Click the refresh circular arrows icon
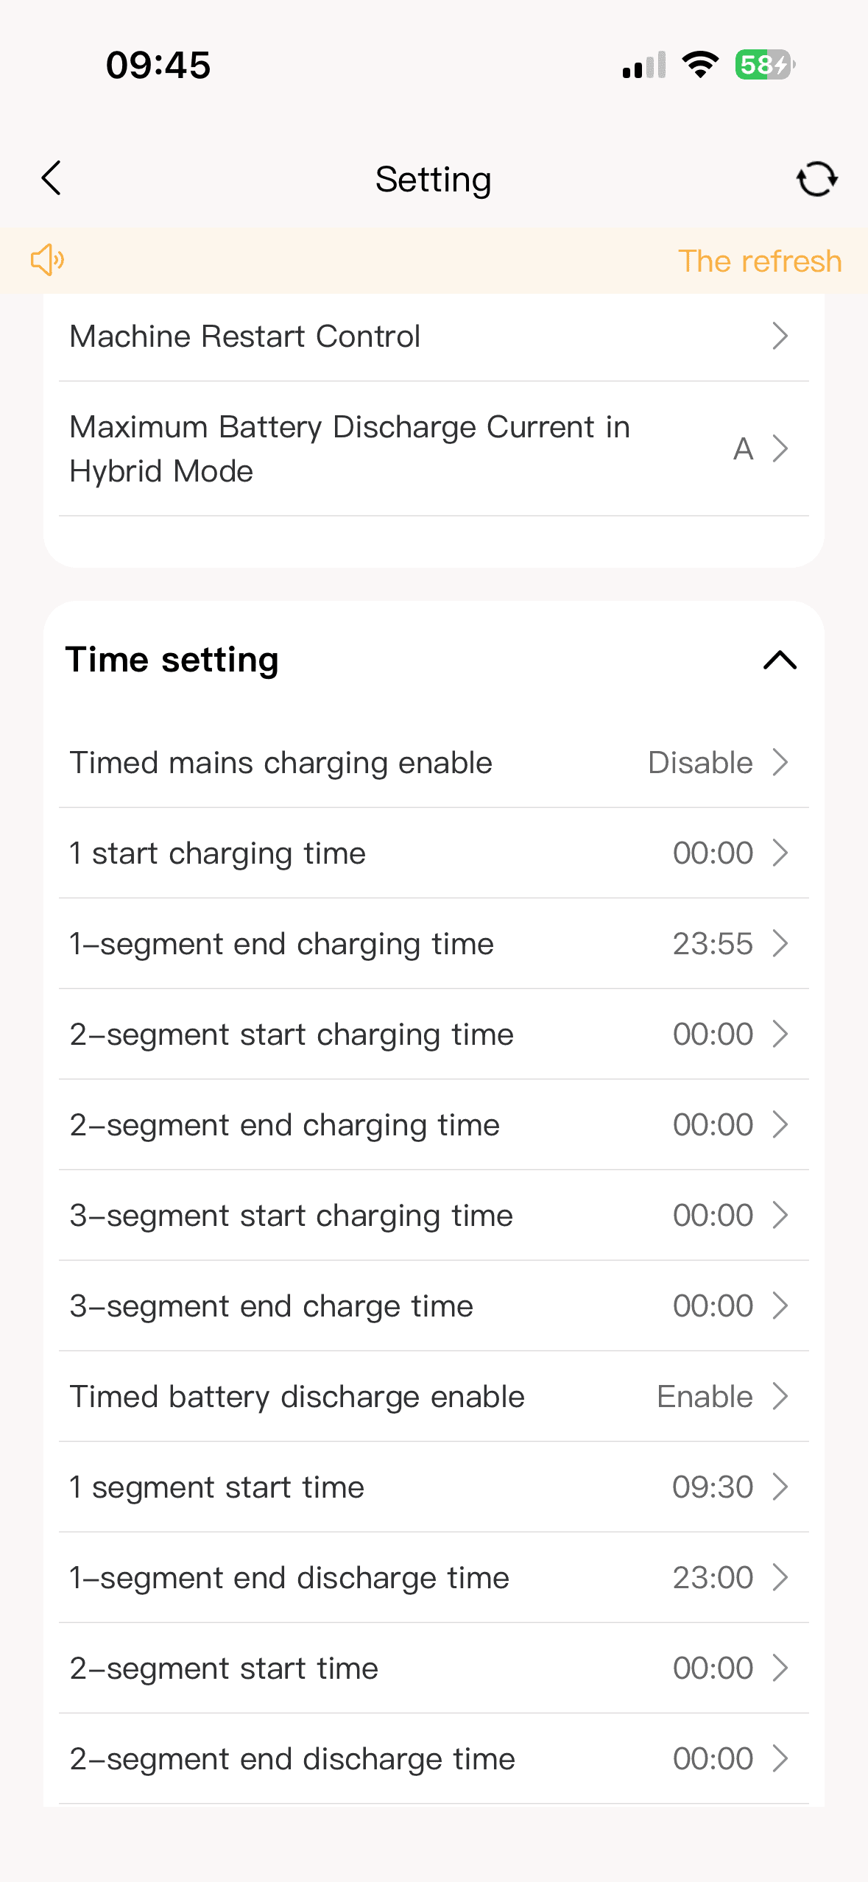Viewport: 868px width, 1882px height. [x=816, y=179]
